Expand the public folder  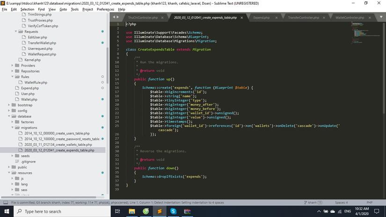9,167
